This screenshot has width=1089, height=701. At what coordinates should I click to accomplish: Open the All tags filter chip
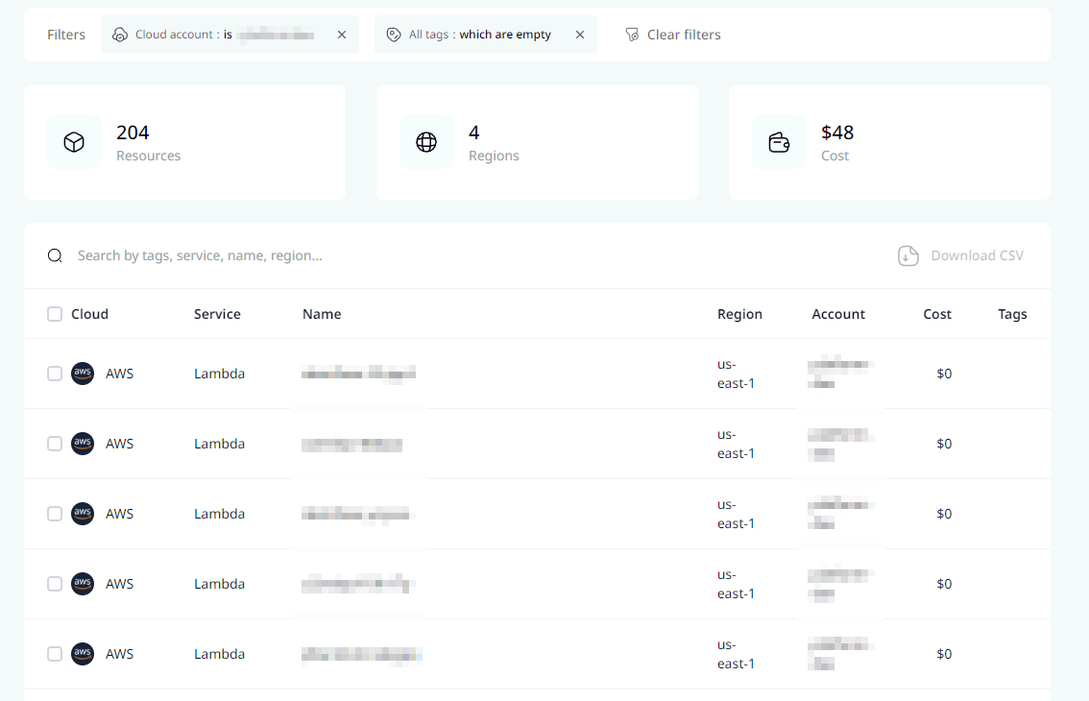(x=475, y=34)
